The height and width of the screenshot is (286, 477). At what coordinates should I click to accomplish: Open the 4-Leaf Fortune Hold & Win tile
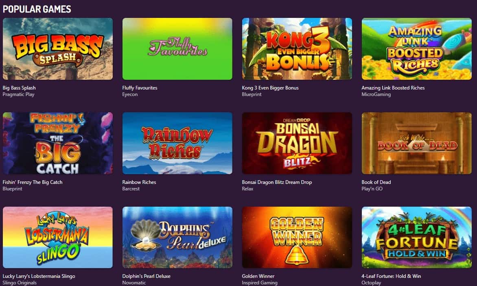pos(416,237)
